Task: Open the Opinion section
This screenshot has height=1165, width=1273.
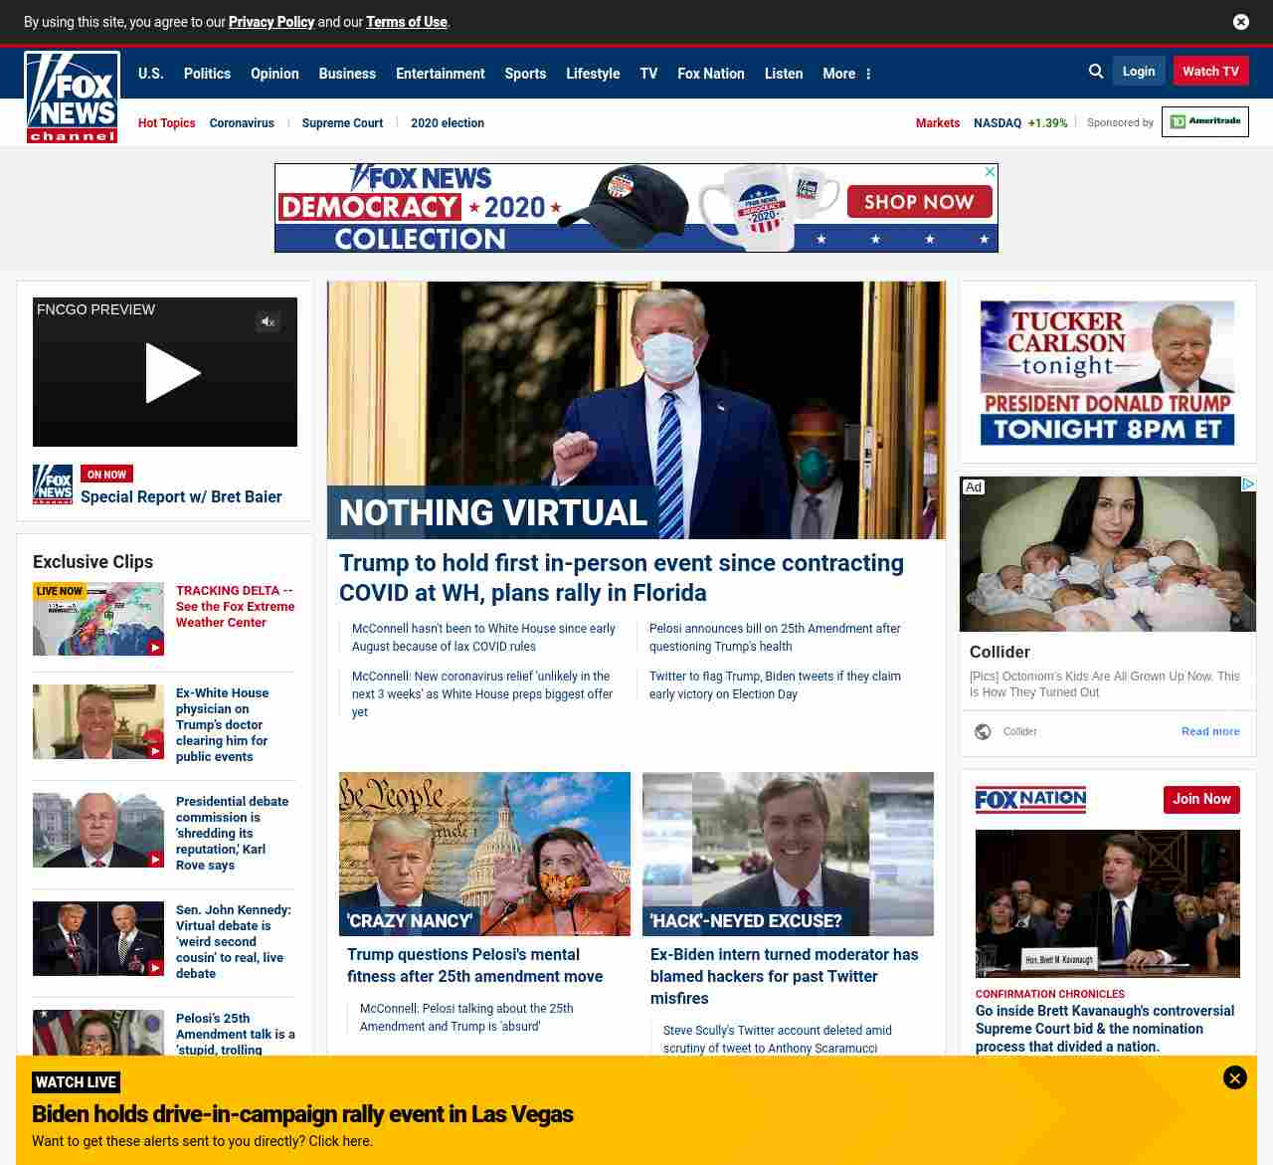Action: pos(274,74)
